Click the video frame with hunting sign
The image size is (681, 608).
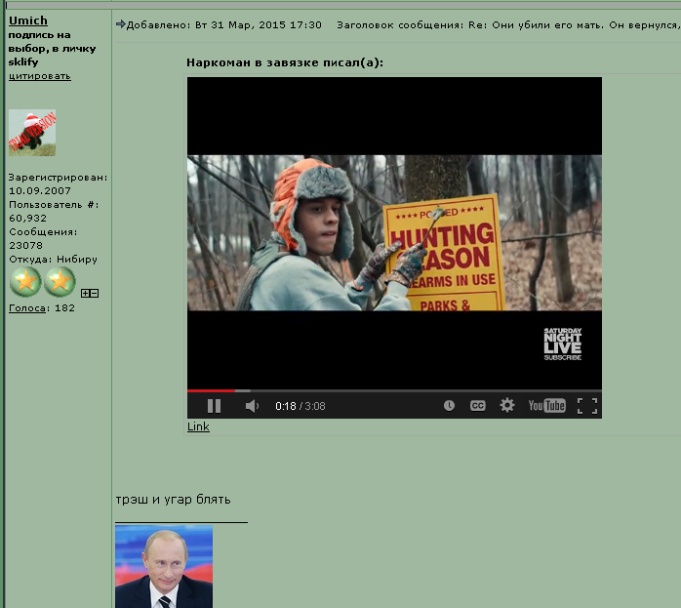pos(394,233)
